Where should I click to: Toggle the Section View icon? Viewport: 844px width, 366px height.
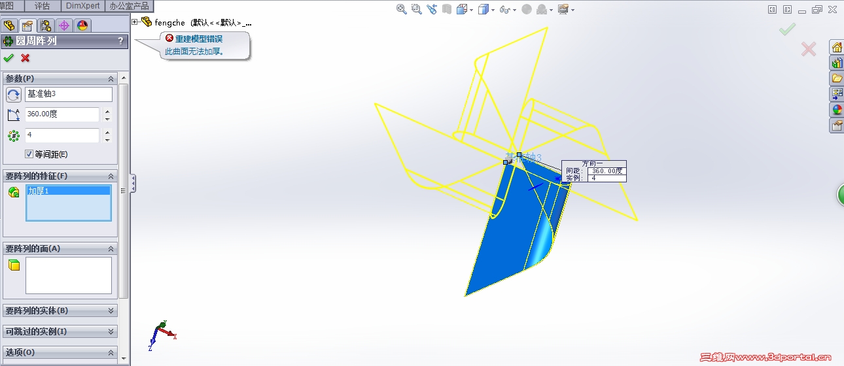[447, 9]
